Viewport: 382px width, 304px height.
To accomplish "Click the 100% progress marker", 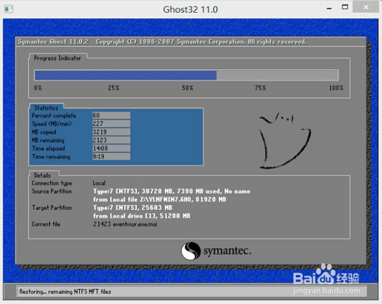I will (336, 88).
